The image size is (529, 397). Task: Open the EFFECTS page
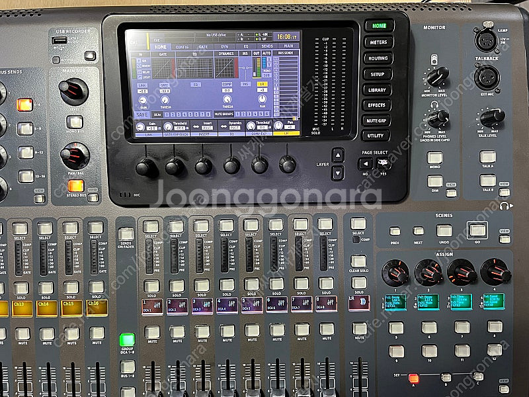[x=377, y=105]
